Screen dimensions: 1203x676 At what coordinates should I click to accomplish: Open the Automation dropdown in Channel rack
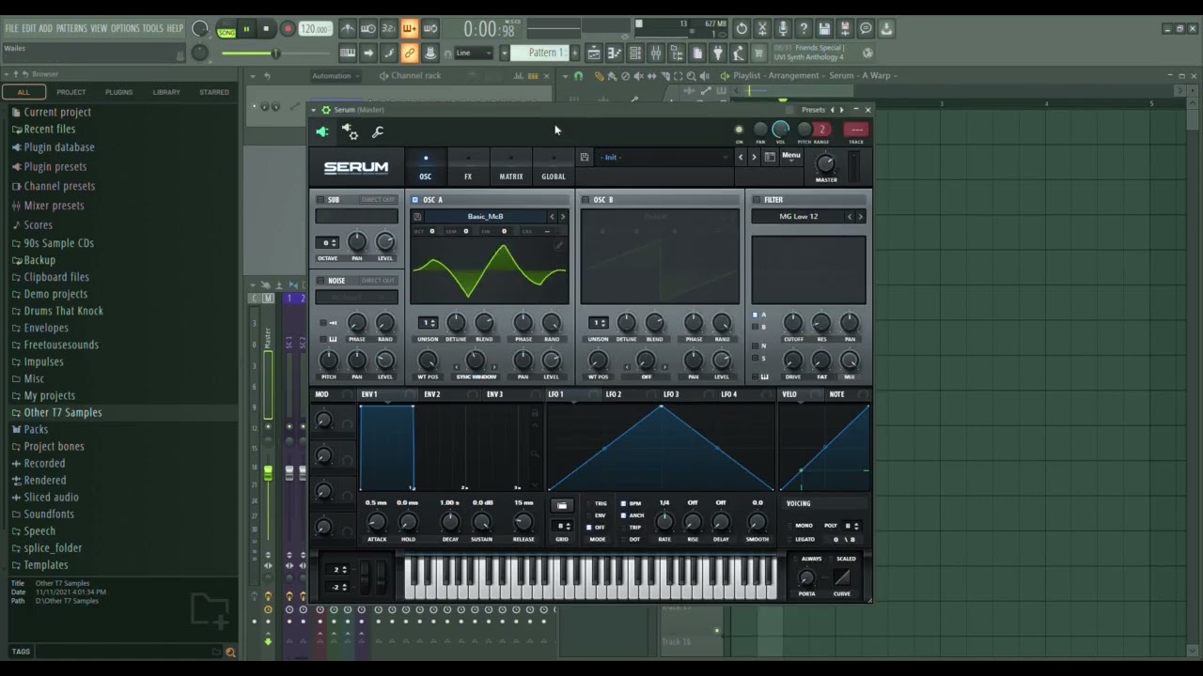point(336,76)
